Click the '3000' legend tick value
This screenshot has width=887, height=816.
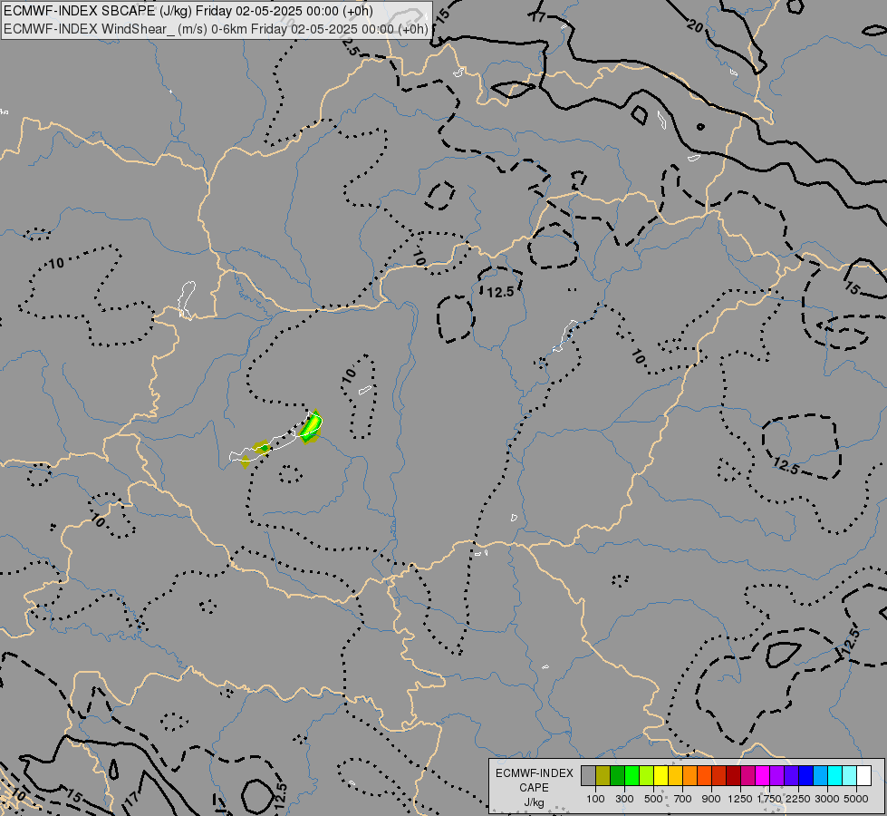[827, 799]
